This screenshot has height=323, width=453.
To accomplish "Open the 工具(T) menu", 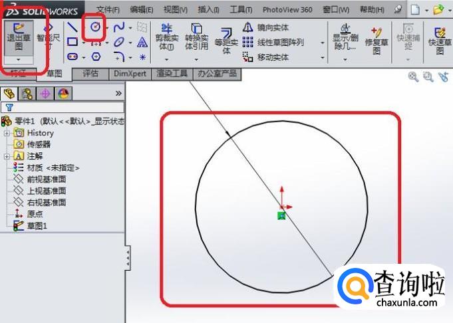I will (241, 10).
